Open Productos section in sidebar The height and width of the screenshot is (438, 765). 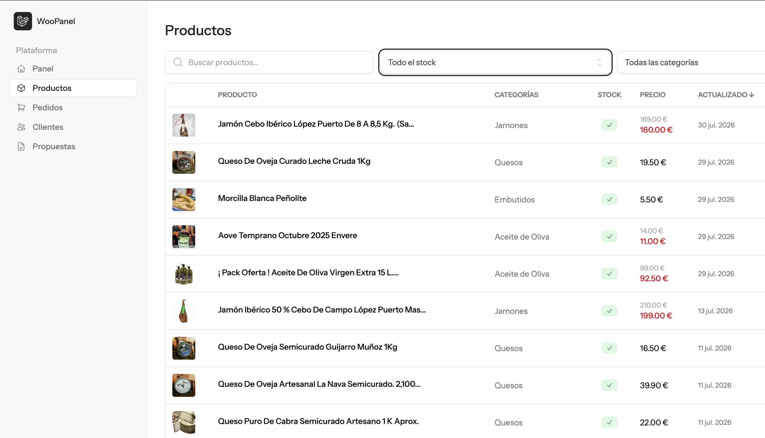73,88
